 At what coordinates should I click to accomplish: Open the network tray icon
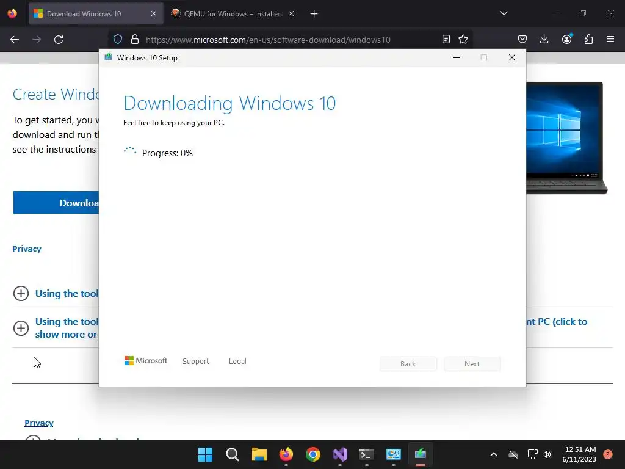(x=532, y=454)
